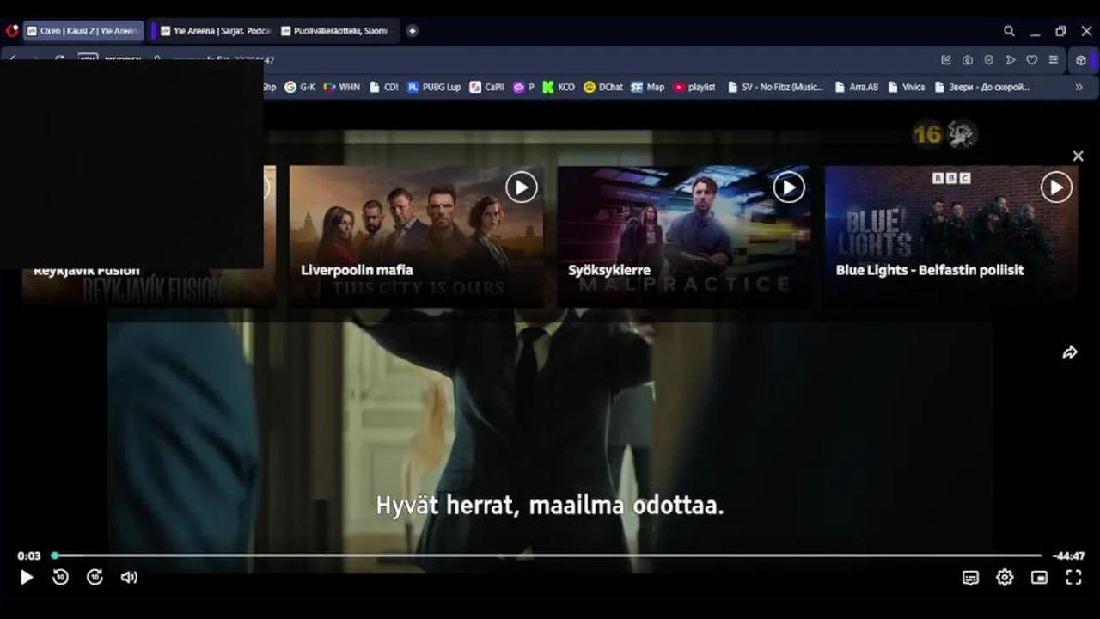This screenshot has width=1100, height=619.
Task: Open the Arra.AB bookmark
Action: [x=856, y=87]
